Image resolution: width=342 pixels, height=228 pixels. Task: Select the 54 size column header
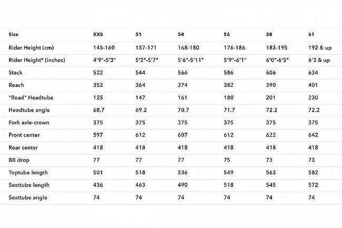pyautogui.click(x=180, y=34)
